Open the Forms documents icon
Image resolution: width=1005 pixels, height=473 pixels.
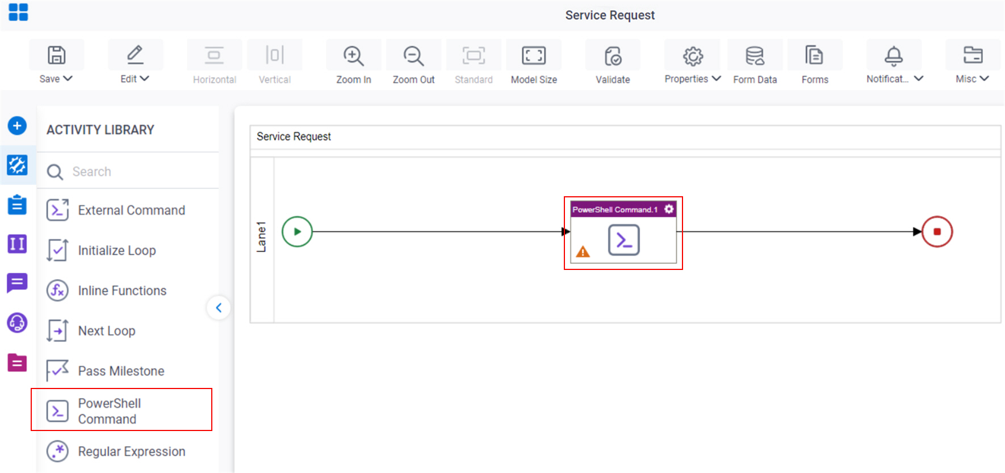[814, 55]
